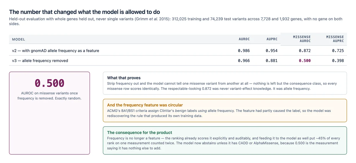Click the 0.872 missense AUROC value

(x=305, y=51)
